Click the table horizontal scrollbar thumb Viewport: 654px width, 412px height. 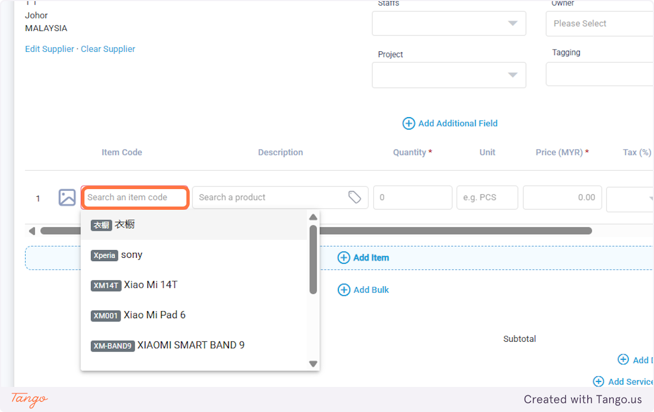tap(316, 231)
